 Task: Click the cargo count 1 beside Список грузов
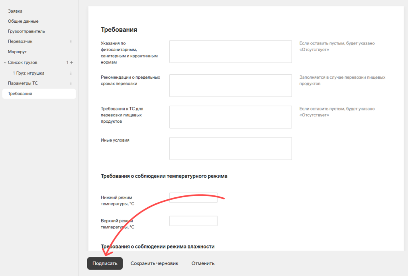coord(67,62)
